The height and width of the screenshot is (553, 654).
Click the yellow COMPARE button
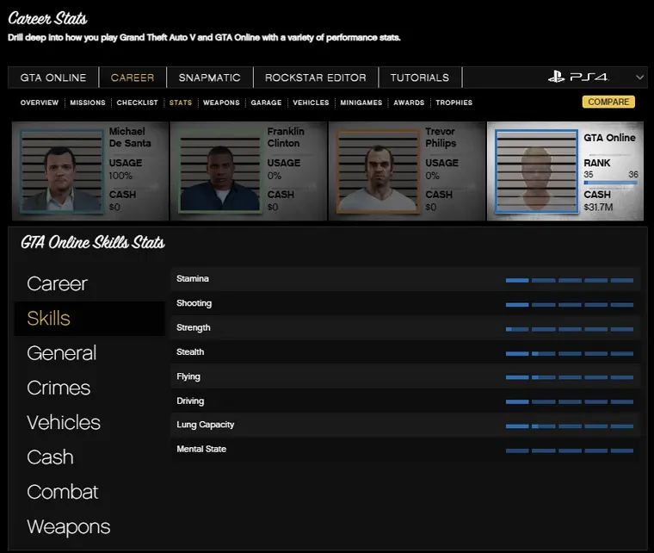(608, 102)
